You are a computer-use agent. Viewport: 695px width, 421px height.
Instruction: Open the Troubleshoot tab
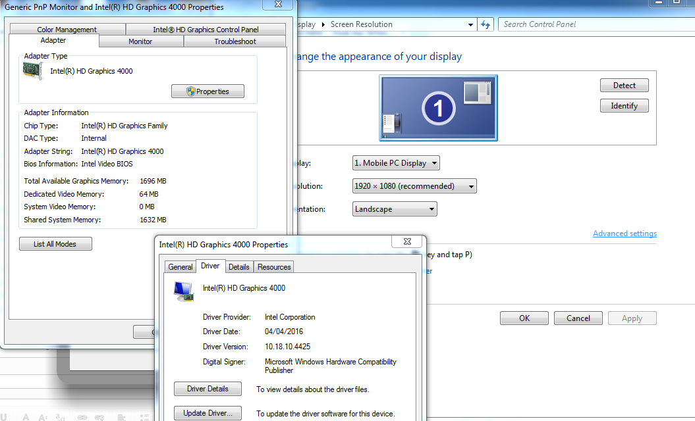(235, 41)
